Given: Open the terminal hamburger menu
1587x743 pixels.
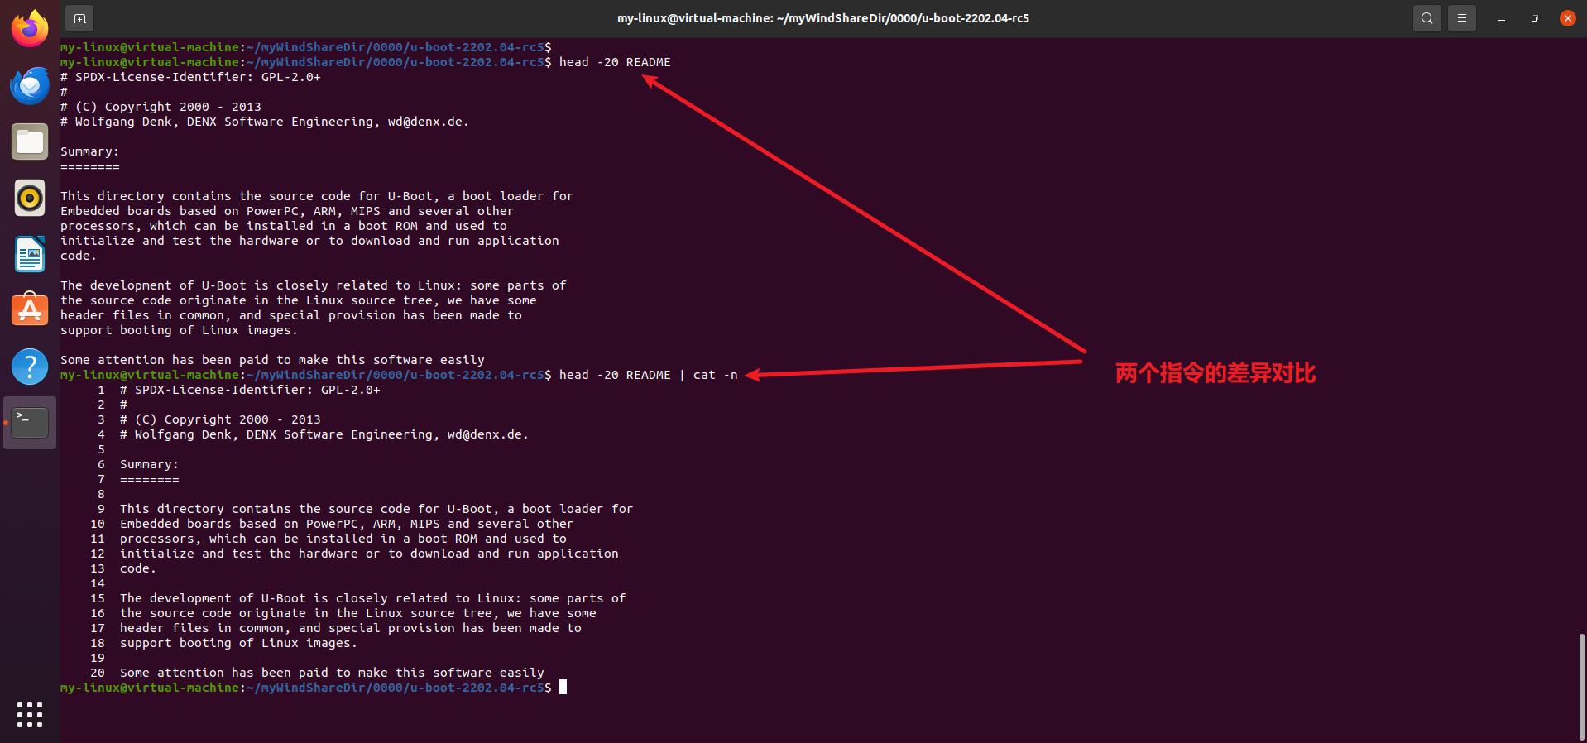Looking at the screenshot, I should point(1462,18).
